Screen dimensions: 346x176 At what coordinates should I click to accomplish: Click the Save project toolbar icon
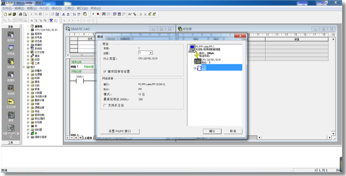tap(14, 14)
